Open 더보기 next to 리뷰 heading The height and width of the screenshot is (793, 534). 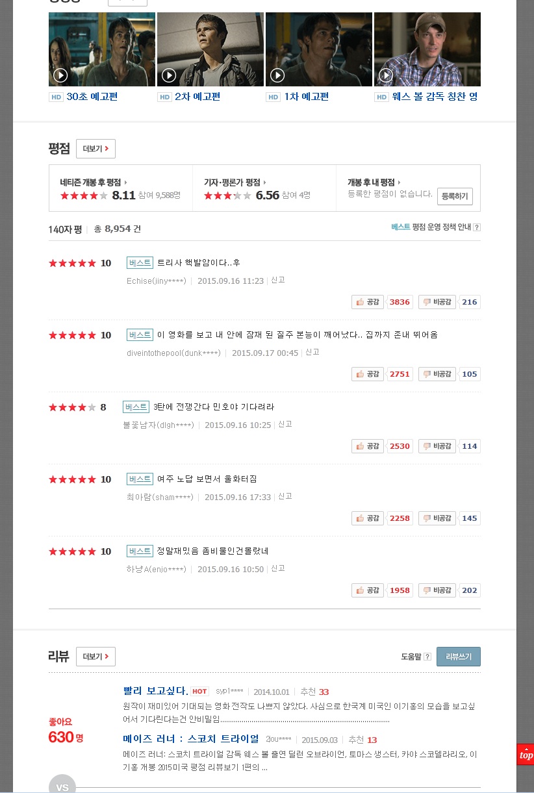pos(95,657)
